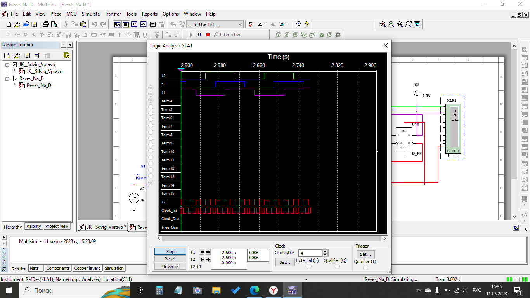This screenshot has height=298, width=530.
Task: Toggle the radio button beside channel 5
Action: tap(151, 88)
